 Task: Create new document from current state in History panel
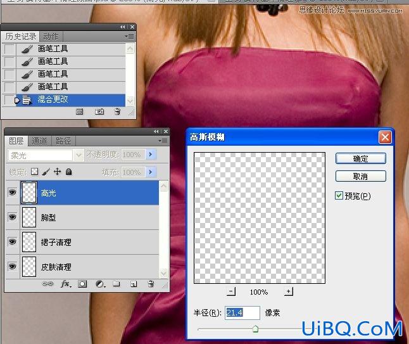pos(79,112)
